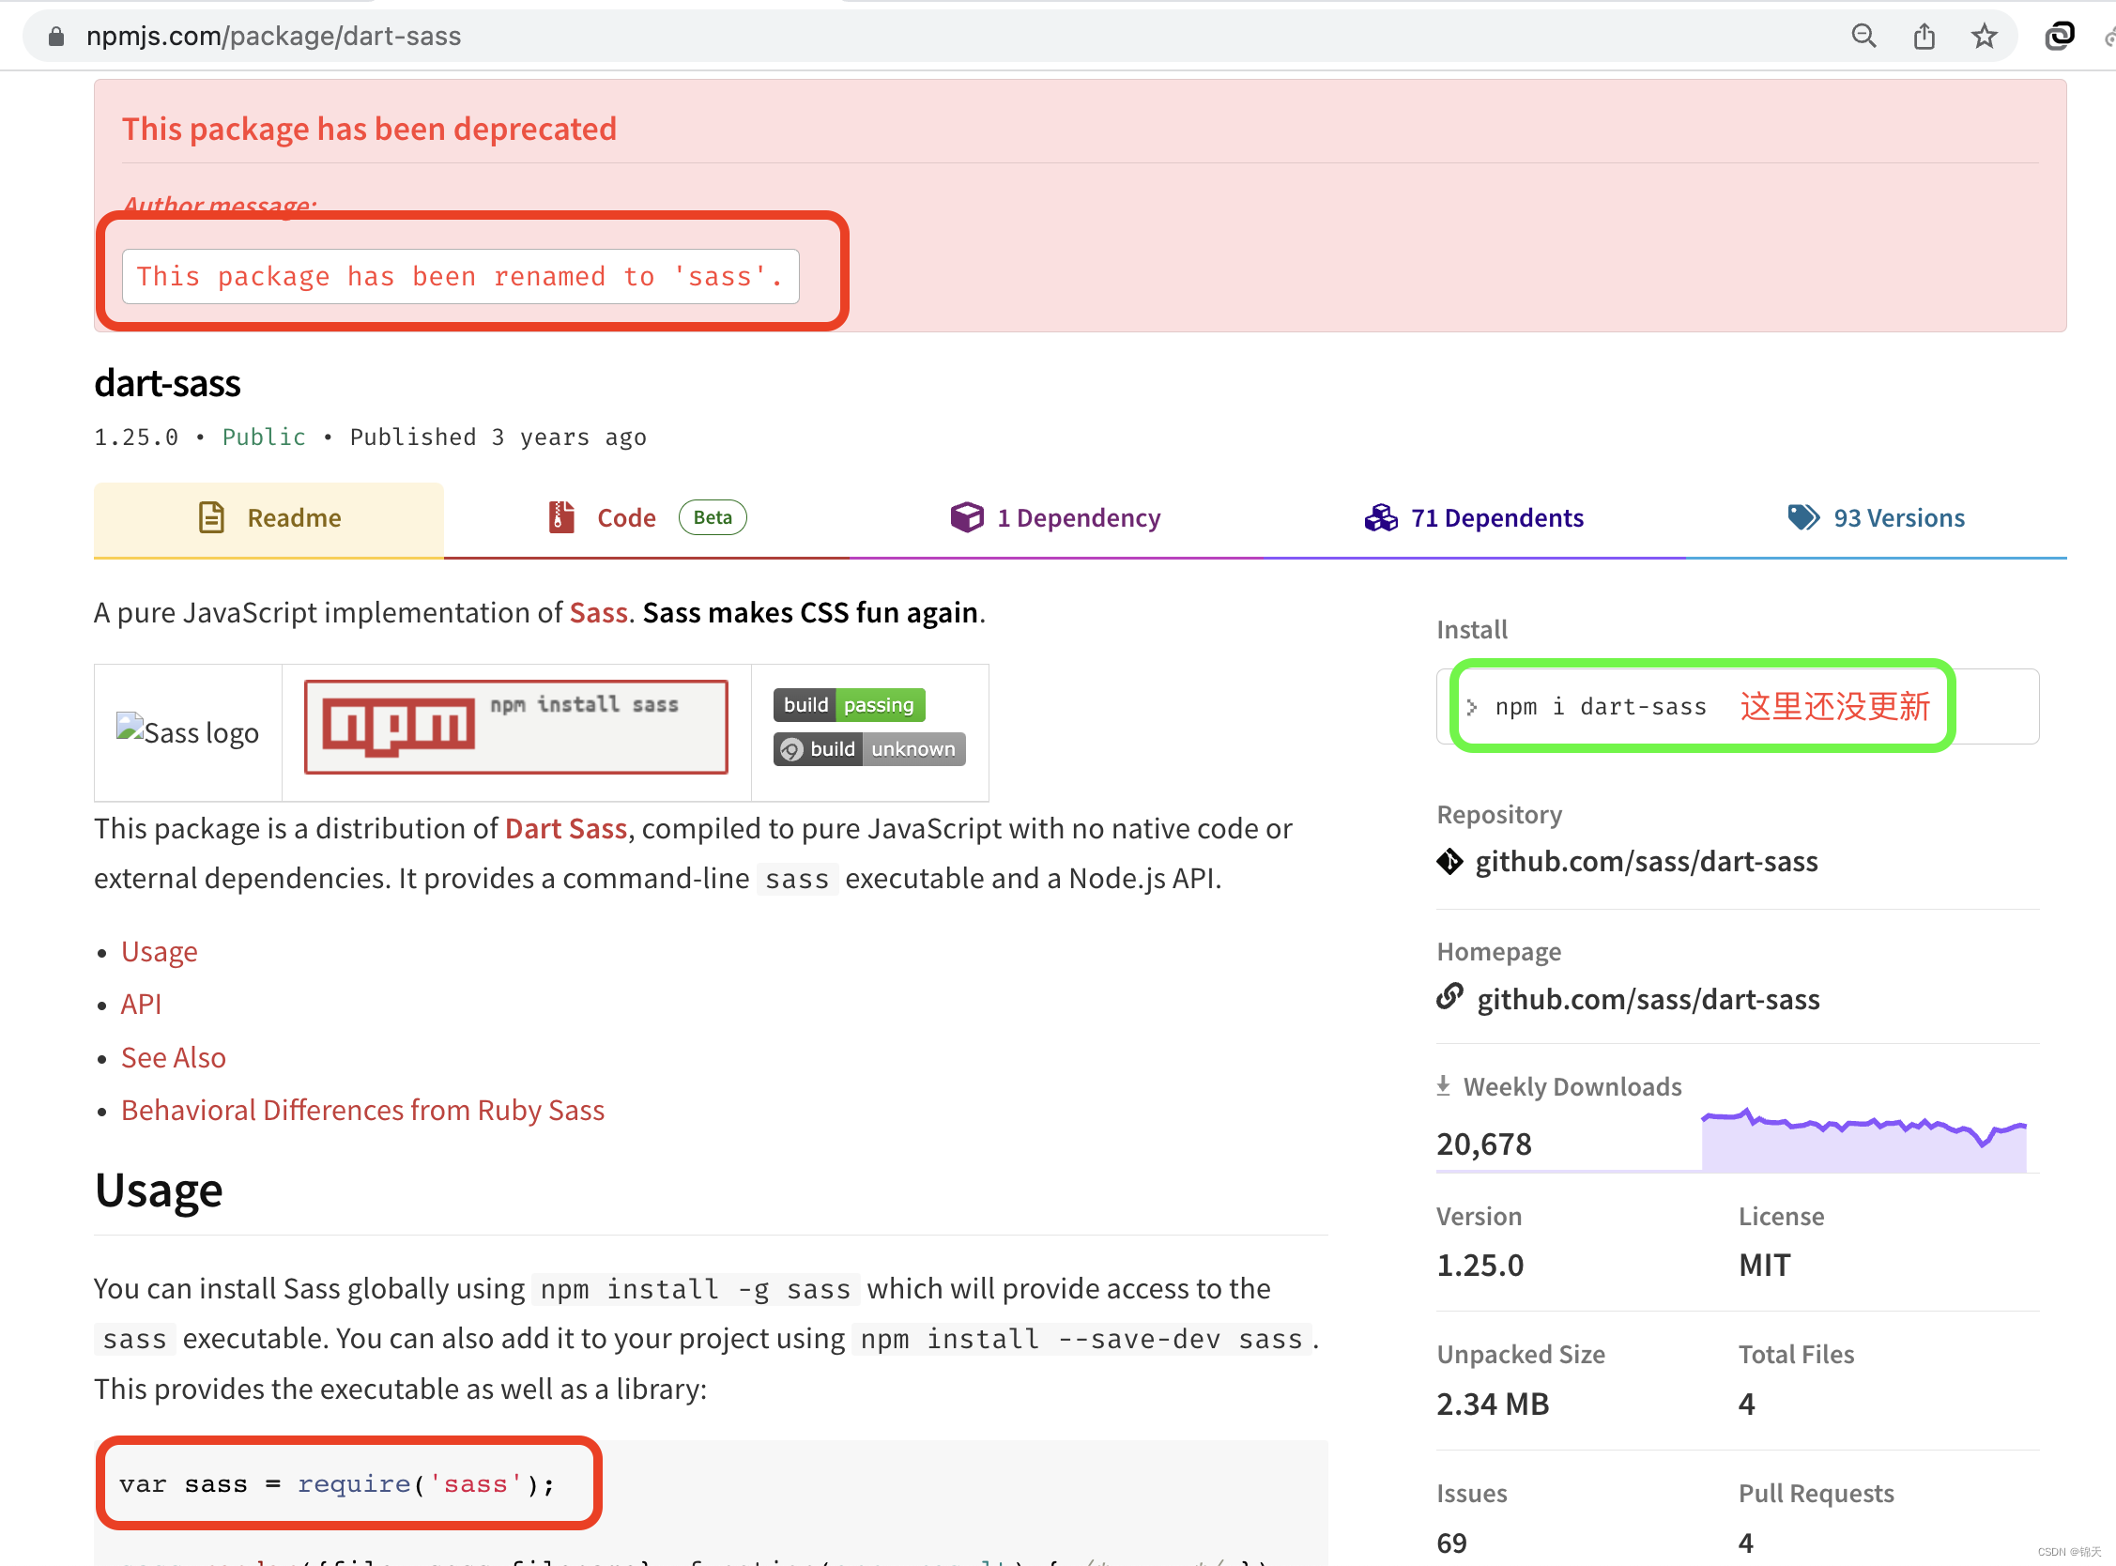This screenshot has width=2116, height=1566.
Task: Click the Version value 1.25.0 in sidebar
Action: coord(1480,1265)
